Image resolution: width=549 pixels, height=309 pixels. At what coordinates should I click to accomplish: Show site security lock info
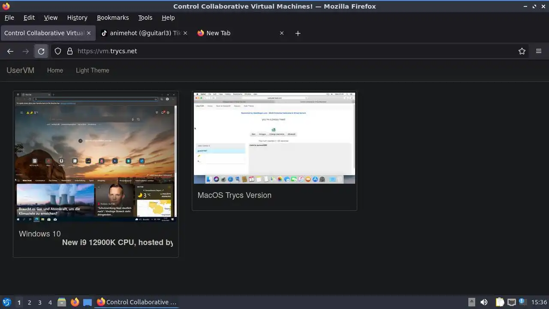(x=70, y=51)
